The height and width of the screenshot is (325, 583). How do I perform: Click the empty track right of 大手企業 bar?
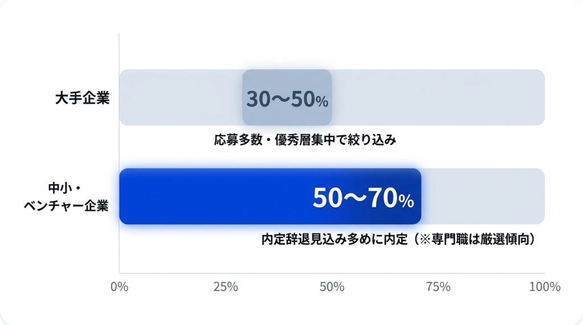[438, 98]
